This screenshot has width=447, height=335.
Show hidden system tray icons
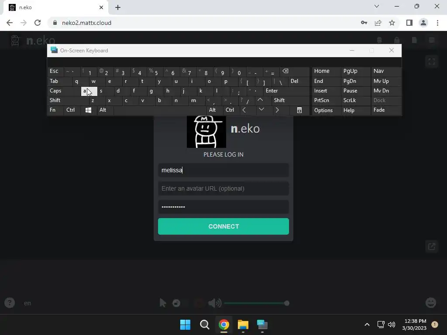coord(367,325)
